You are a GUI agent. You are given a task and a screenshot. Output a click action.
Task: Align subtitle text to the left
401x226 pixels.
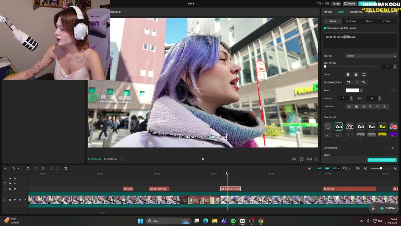coord(349,106)
